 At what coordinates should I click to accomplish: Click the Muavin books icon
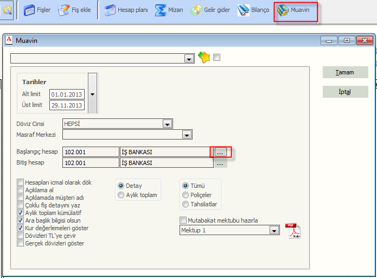(283, 10)
